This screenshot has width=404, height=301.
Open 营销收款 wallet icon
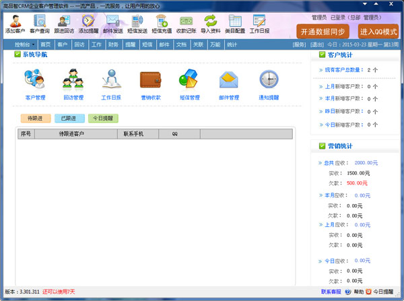pyautogui.click(x=151, y=85)
